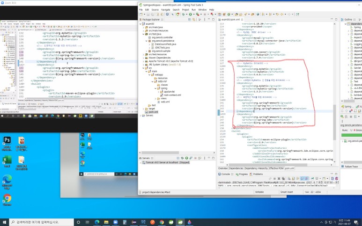Collapse the webapp folder

pos(149,75)
